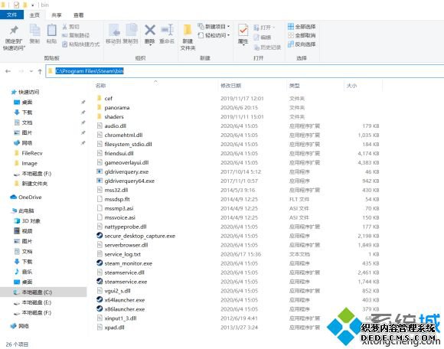
Task: Click History (历史记录) in ribbon
Action: 267,47
